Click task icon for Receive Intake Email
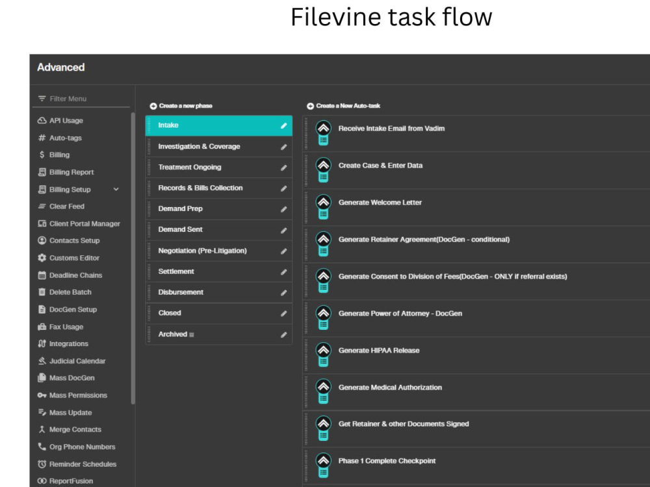This screenshot has height=487, width=650. tap(323, 133)
